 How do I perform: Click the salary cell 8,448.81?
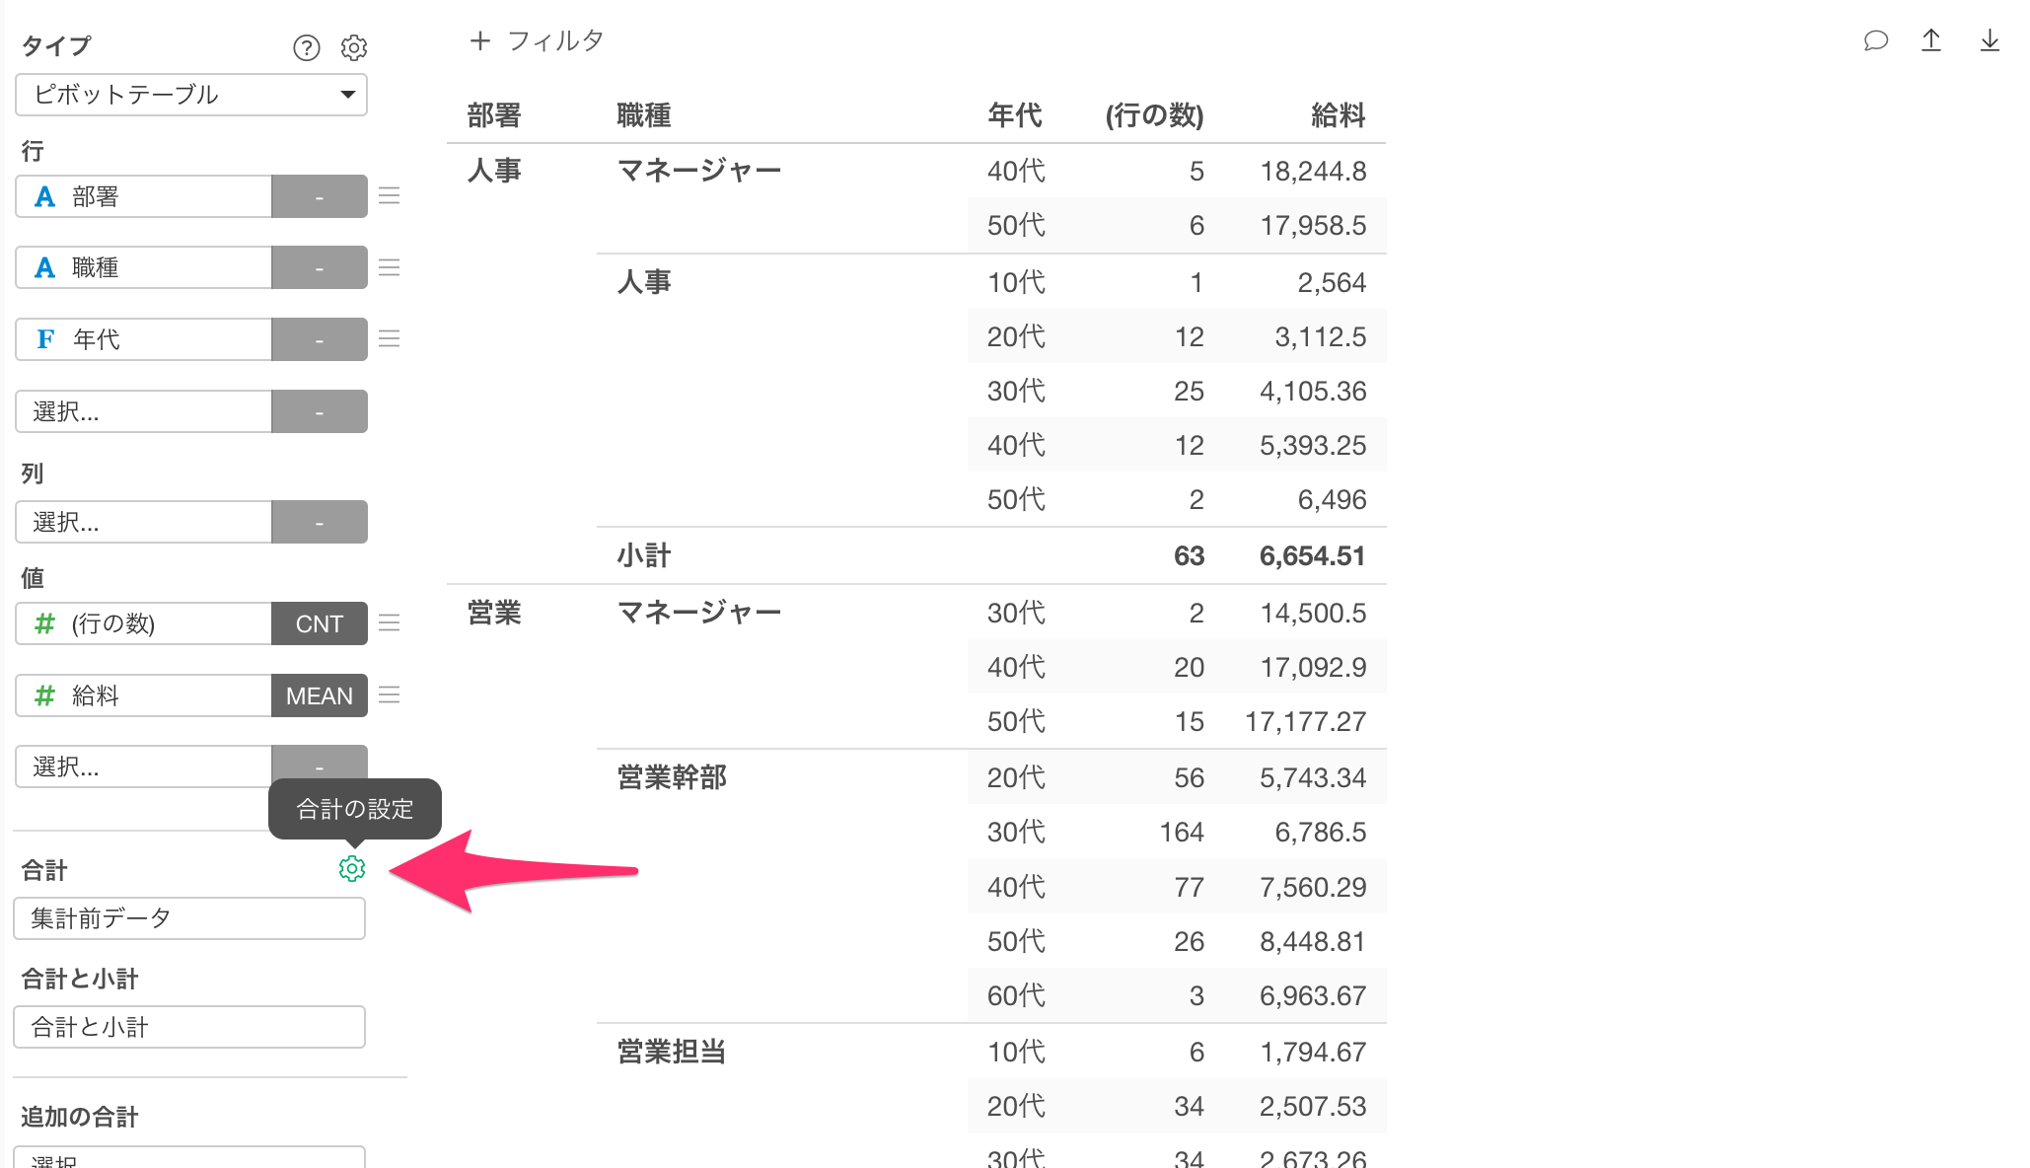1314,941
